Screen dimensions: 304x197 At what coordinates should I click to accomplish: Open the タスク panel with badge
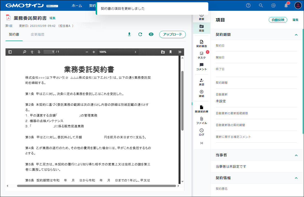[202, 55]
